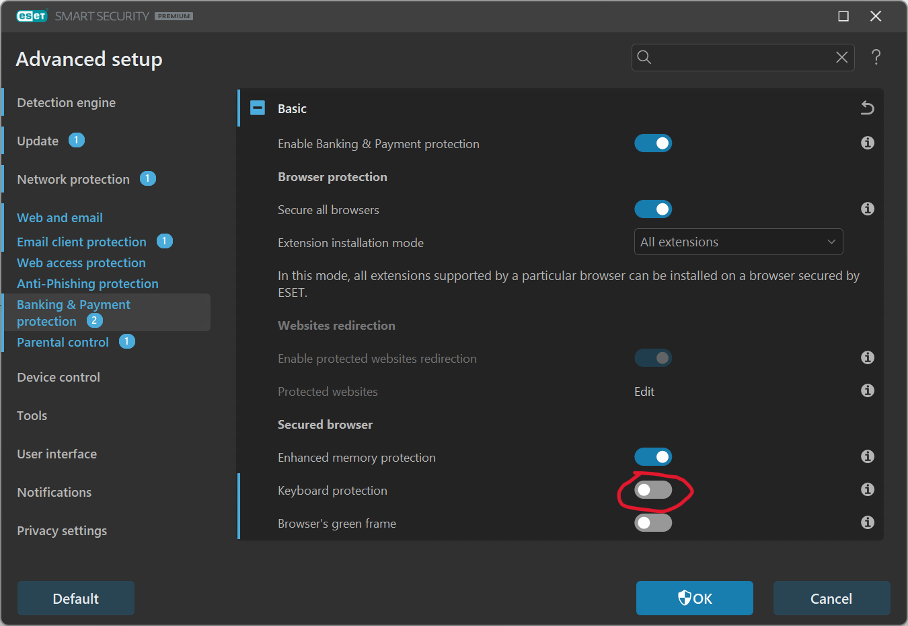Toggle Enable protected websites redirection switch
Viewport: 908px width, 626px height.
click(653, 358)
